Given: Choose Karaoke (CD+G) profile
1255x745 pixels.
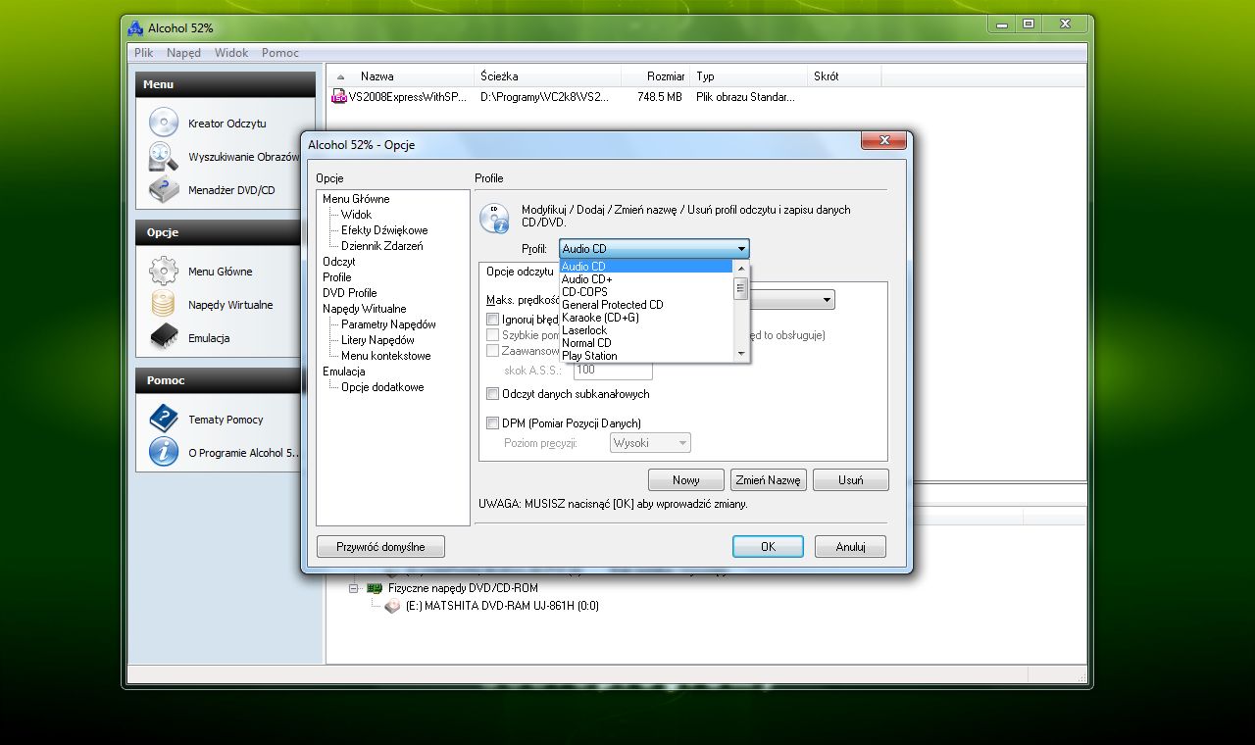Looking at the screenshot, I should tap(647, 318).
